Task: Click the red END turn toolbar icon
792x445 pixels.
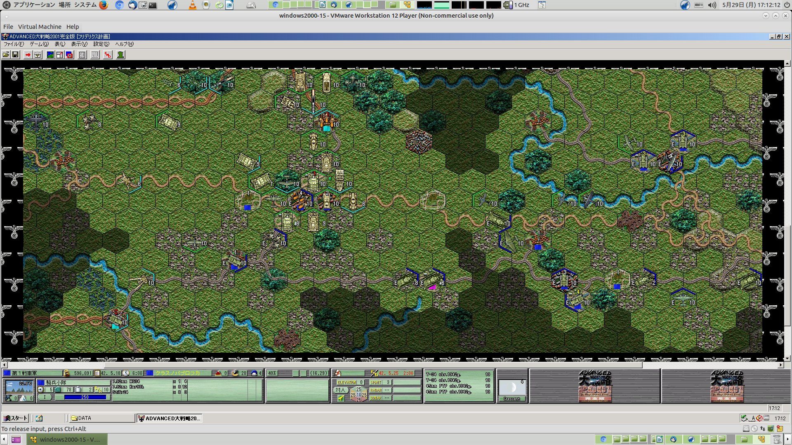Action: (108, 55)
